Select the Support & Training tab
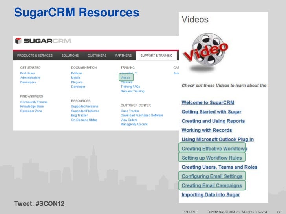The height and width of the screenshot is (214, 286). pos(156,56)
